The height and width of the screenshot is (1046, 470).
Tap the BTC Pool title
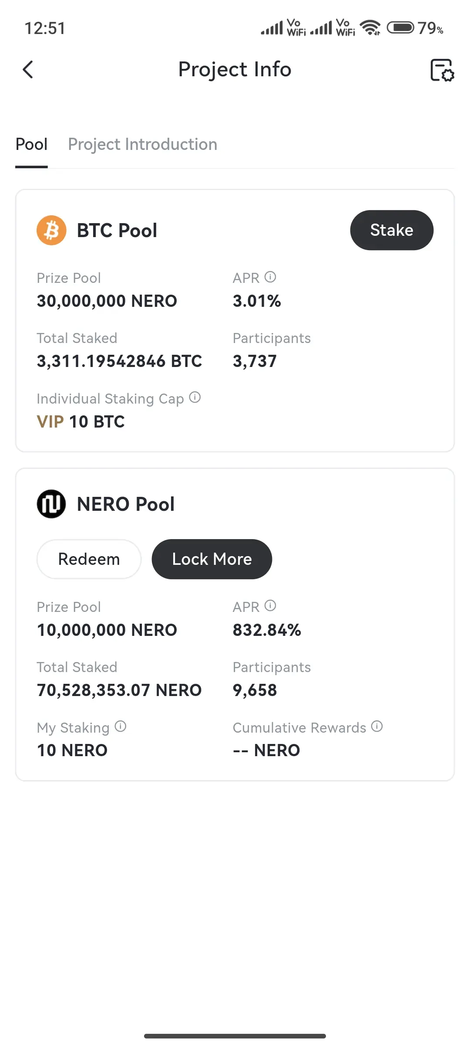[x=117, y=231]
